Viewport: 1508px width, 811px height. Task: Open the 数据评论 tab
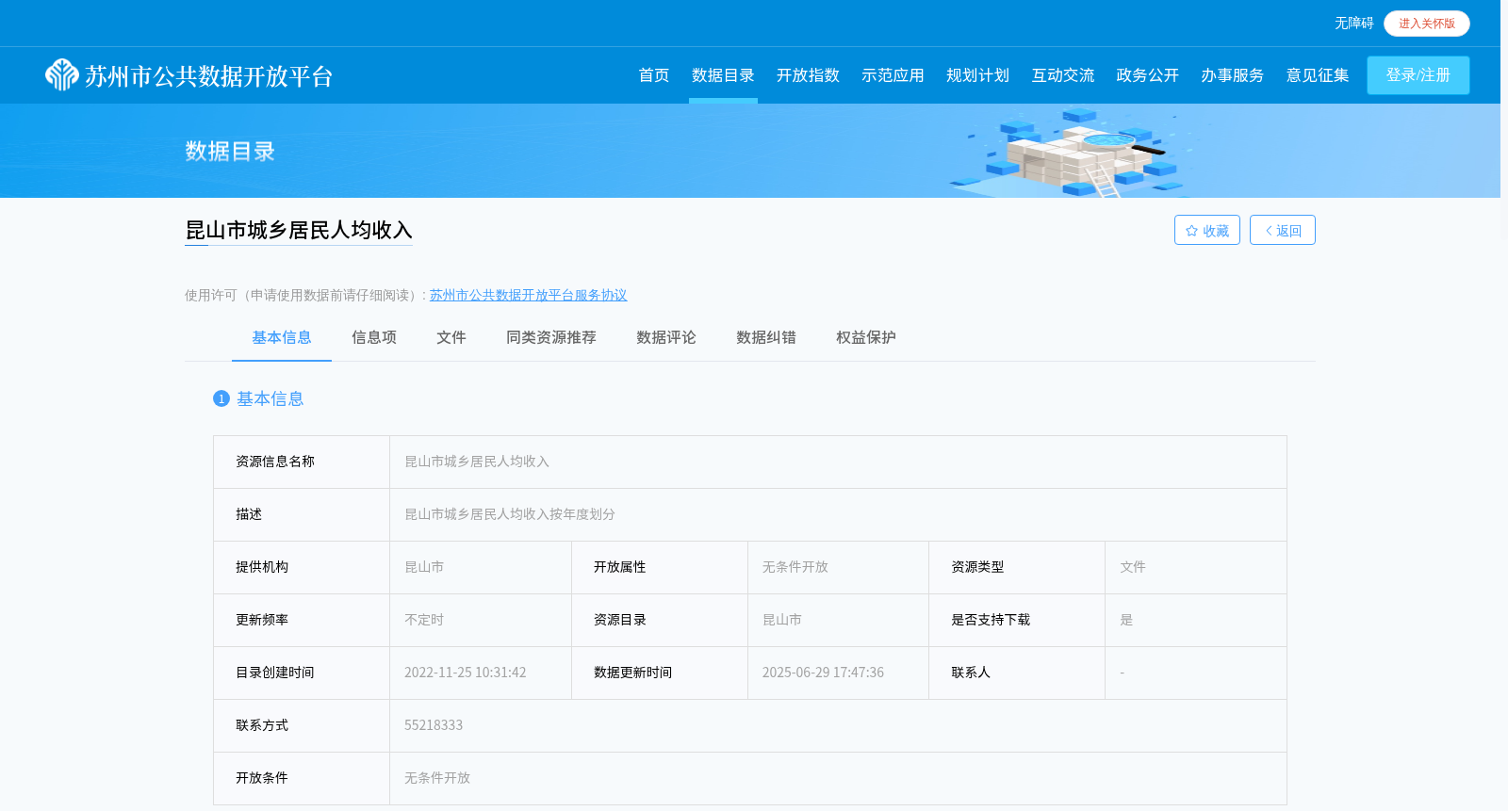666,337
